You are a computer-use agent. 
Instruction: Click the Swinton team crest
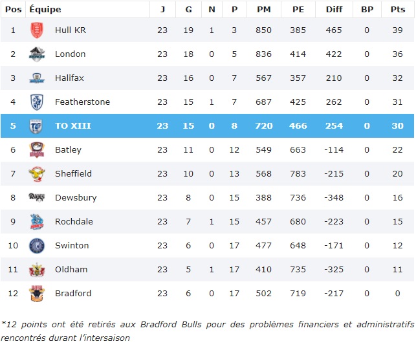tap(37, 246)
